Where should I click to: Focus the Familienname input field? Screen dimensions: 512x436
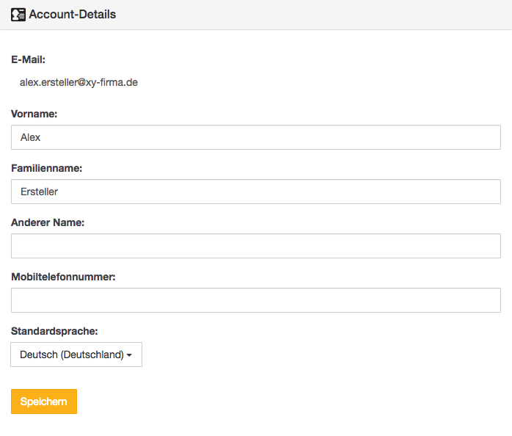tap(256, 192)
